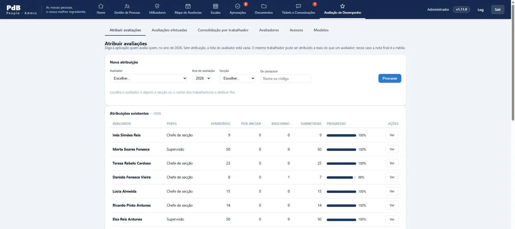
Task: Select the Utilizadores shield icon
Action: (x=157, y=6)
